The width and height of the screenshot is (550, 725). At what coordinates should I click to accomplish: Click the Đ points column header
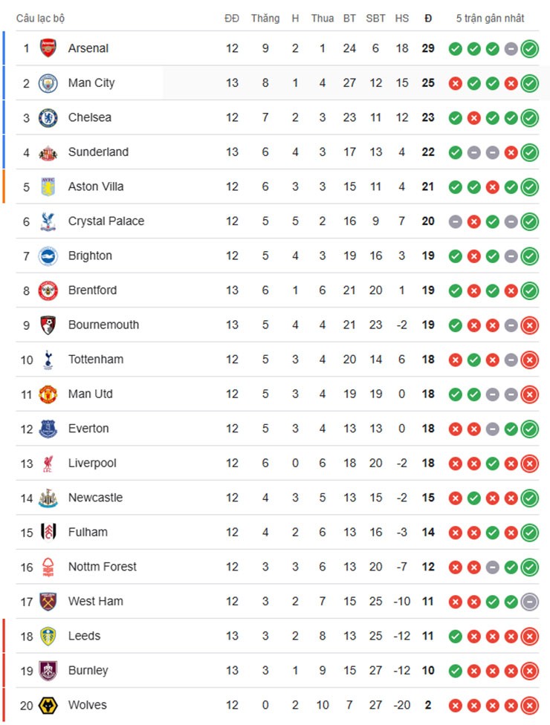pos(428,18)
